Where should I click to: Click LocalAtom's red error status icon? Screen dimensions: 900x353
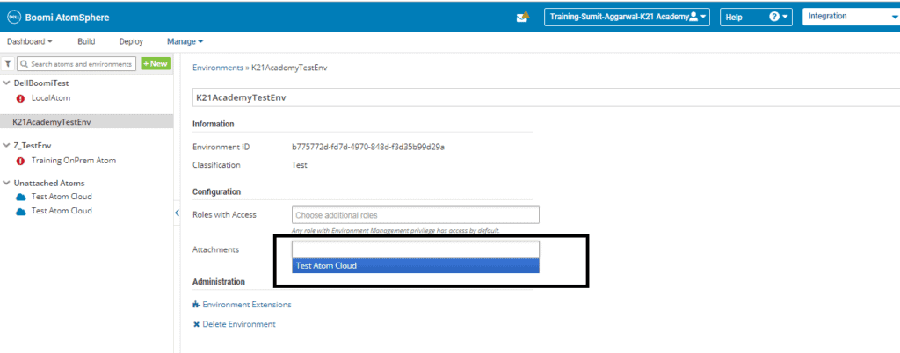click(x=21, y=98)
